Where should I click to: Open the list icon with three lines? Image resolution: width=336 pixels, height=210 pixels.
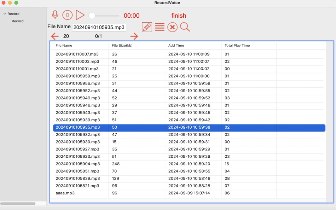tap(160, 27)
